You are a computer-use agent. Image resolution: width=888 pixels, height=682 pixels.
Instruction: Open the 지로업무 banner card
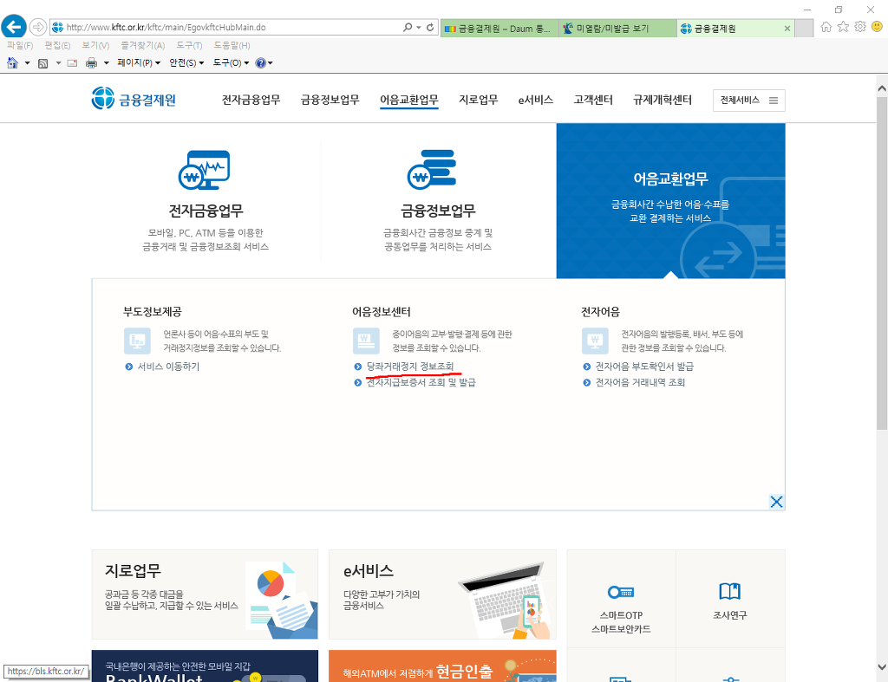point(205,594)
